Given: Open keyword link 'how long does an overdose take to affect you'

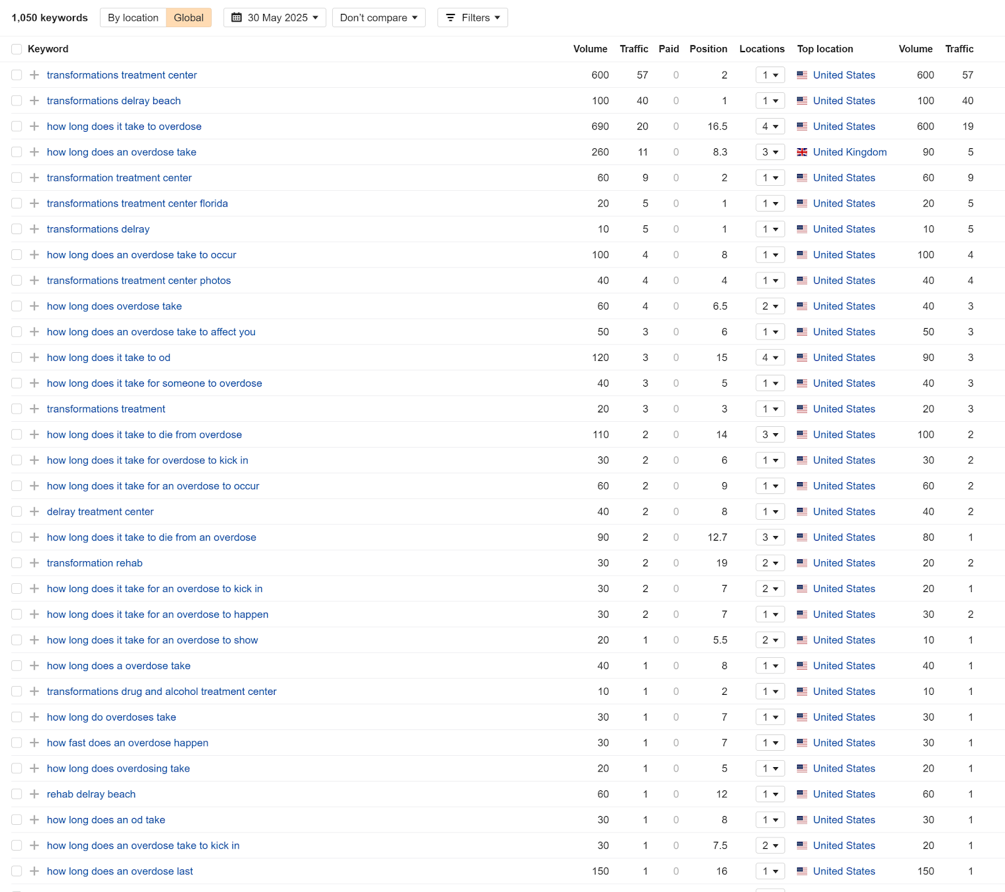Looking at the screenshot, I should click(151, 332).
